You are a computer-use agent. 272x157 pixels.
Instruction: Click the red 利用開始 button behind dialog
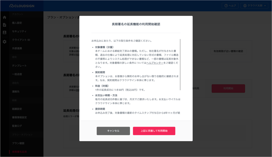(x=228, y=88)
